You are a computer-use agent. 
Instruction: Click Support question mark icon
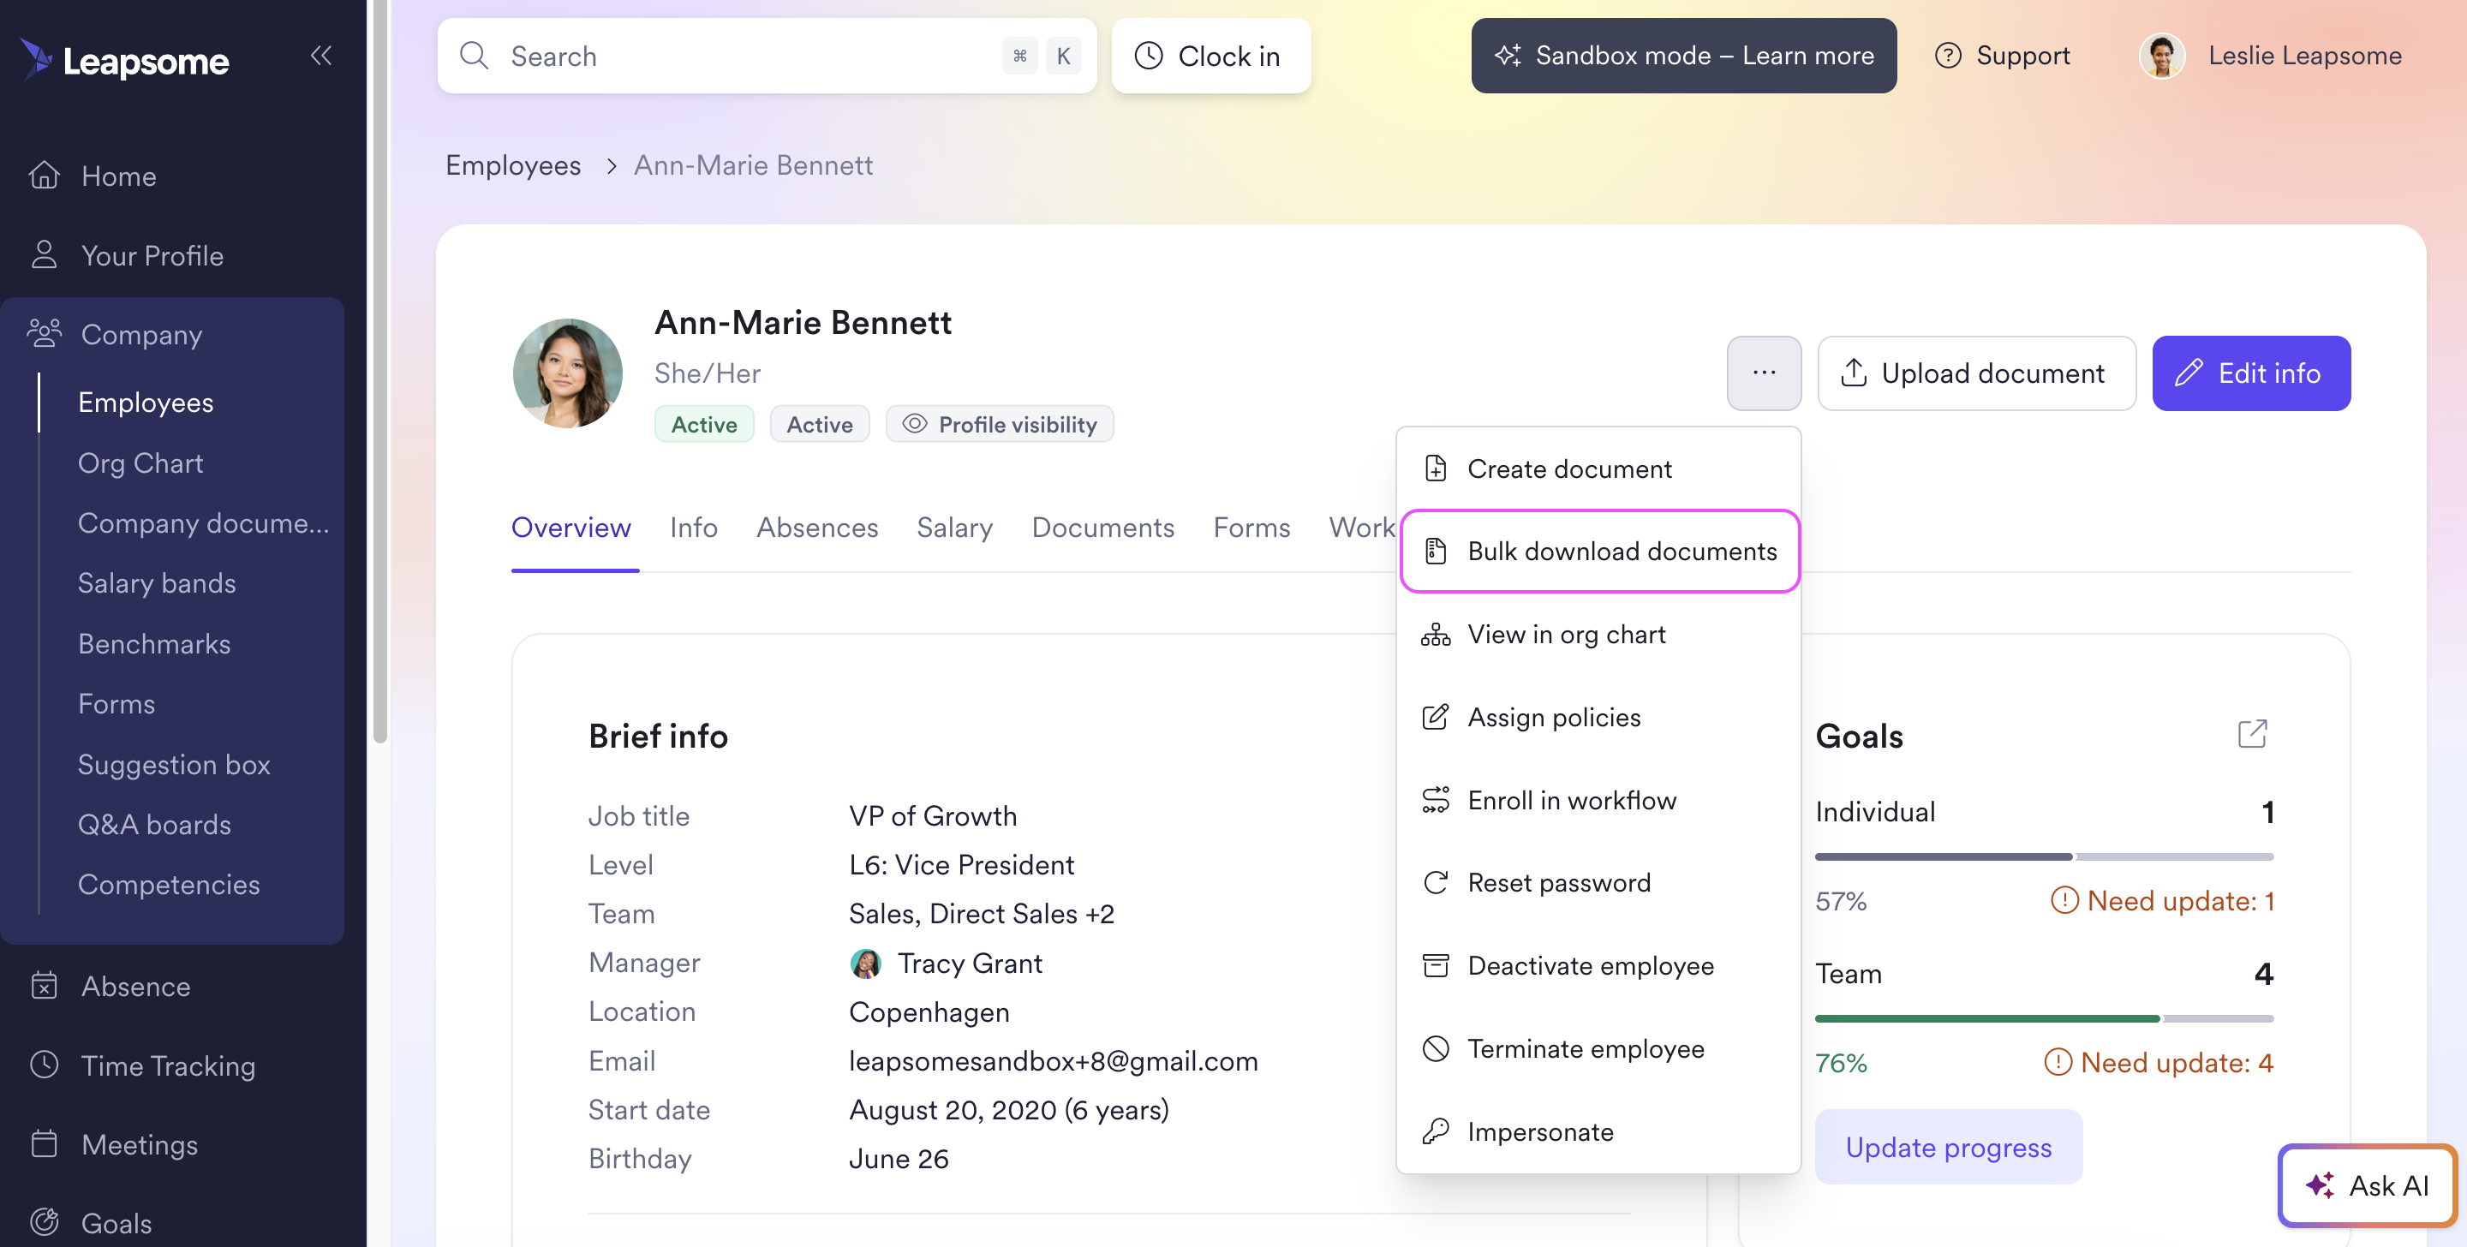(1948, 56)
